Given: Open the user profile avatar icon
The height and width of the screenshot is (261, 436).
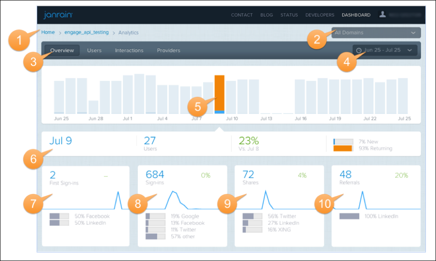Looking at the screenshot, I should click(x=382, y=15).
